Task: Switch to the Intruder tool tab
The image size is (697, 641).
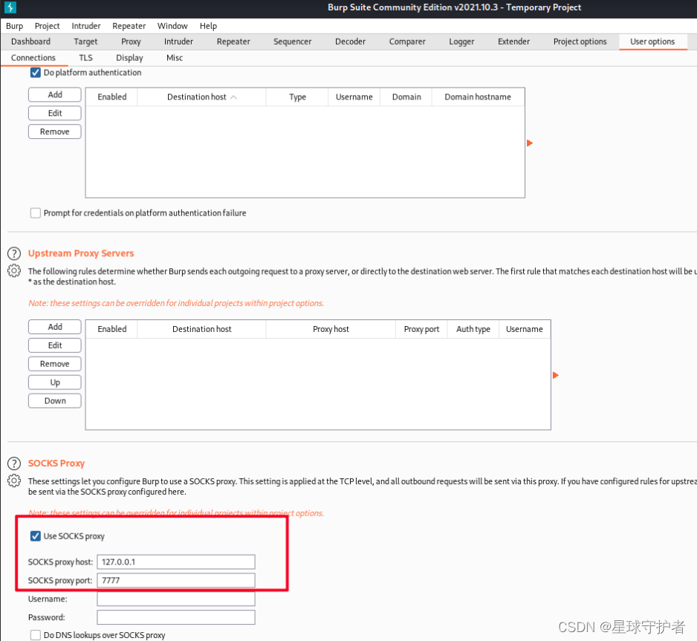Action: [178, 42]
